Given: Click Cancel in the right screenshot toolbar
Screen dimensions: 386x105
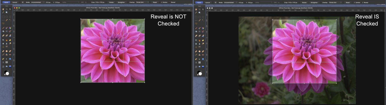Looking at the screenshot, I should click(208, 2).
